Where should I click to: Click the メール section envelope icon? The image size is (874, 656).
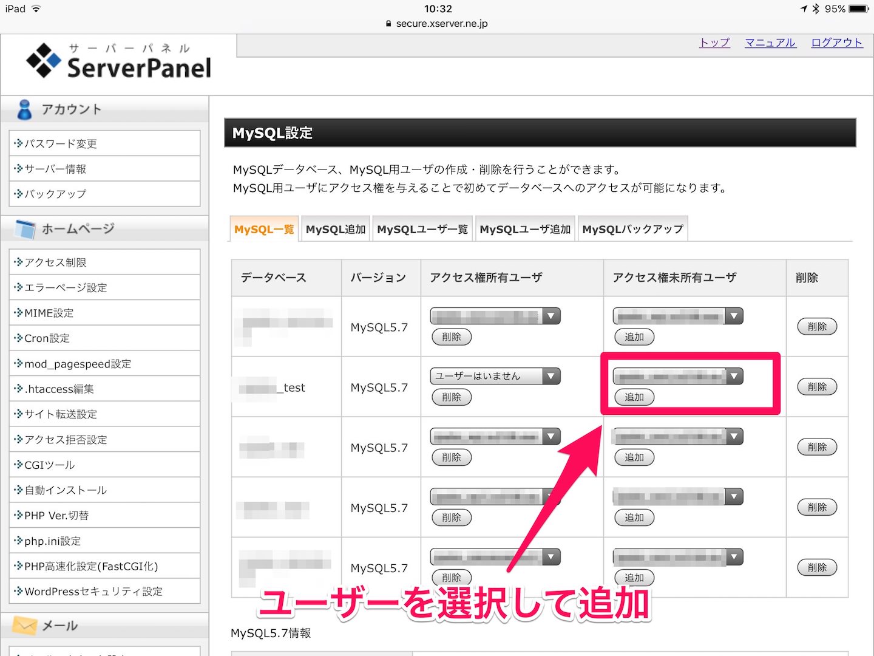point(25,626)
